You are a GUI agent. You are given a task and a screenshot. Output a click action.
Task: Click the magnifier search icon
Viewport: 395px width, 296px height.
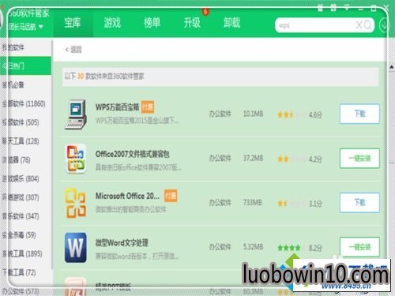click(367, 25)
